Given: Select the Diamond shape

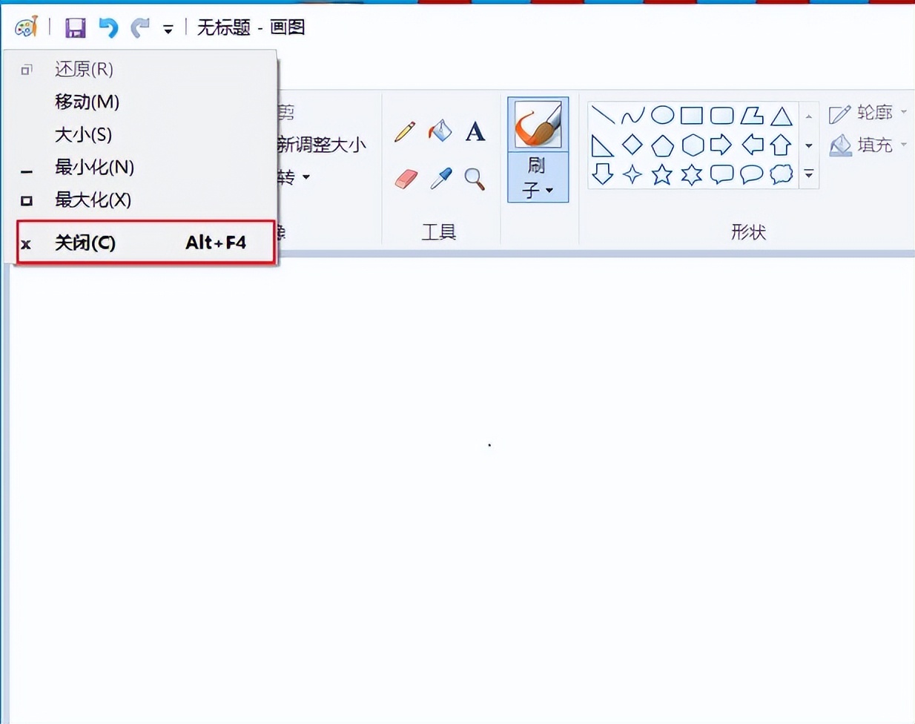Looking at the screenshot, I should 632,145.
